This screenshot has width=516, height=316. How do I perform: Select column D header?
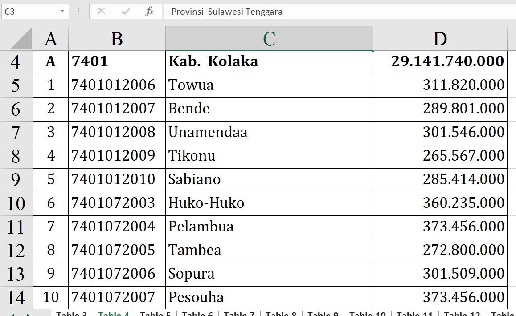(440, 39)
